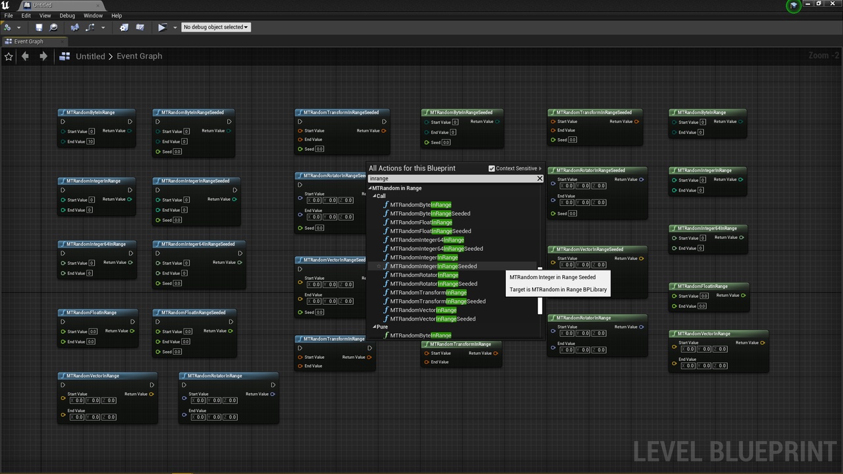Toggle the Context Sensitive checkbox

pos(491,169)
